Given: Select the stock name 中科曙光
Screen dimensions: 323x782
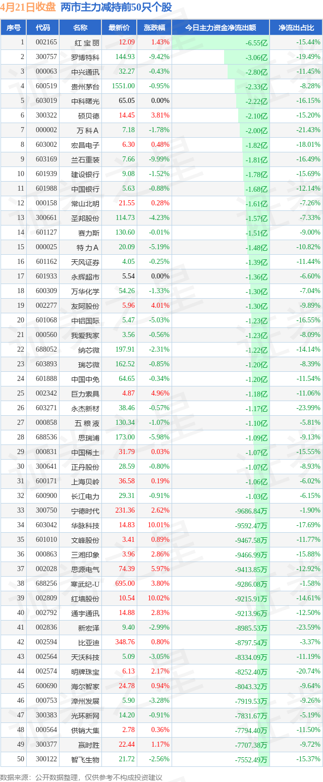Looking at the screenshot, I should click(85, 101).
